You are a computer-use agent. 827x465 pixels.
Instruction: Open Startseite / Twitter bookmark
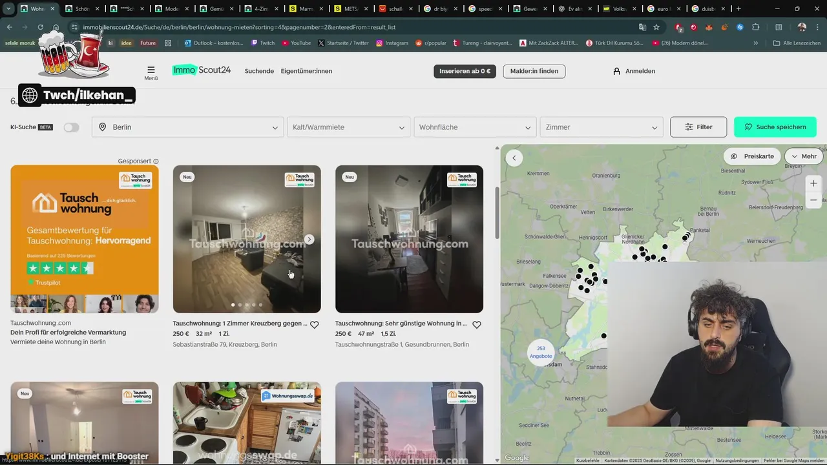343,43
